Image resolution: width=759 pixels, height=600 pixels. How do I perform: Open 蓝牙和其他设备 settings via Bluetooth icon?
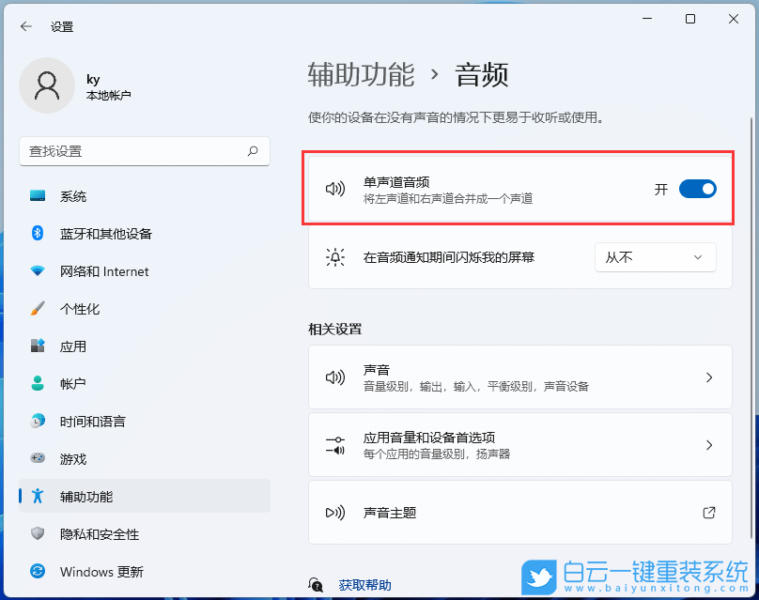point(37,234)
